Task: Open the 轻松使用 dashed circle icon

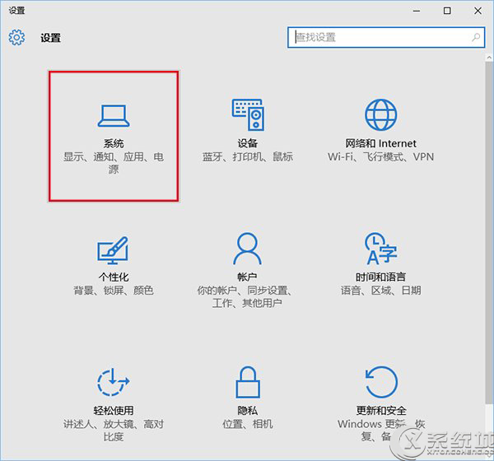Action: tap(113, 382)
